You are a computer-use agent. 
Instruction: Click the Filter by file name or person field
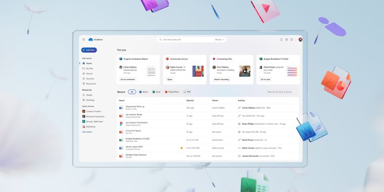tap(282, 92)
